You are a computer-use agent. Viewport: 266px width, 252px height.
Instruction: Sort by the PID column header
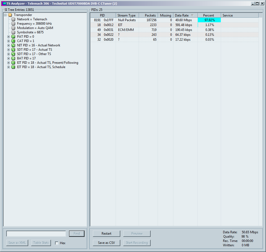pos(103,15)
